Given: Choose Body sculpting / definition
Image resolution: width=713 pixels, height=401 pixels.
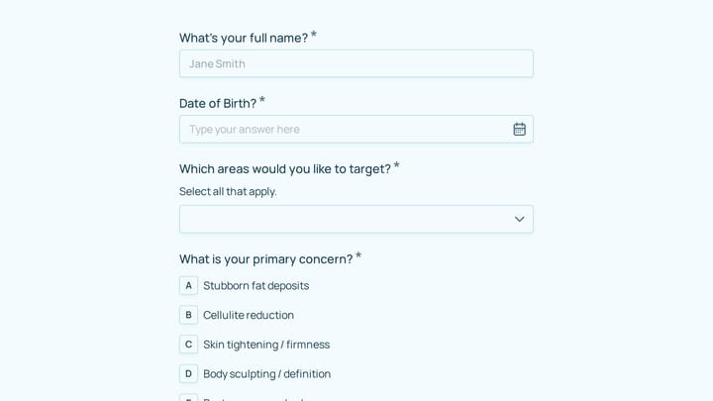Looking at the screenshot, I should pyautogui.click(x=267, y=373).
